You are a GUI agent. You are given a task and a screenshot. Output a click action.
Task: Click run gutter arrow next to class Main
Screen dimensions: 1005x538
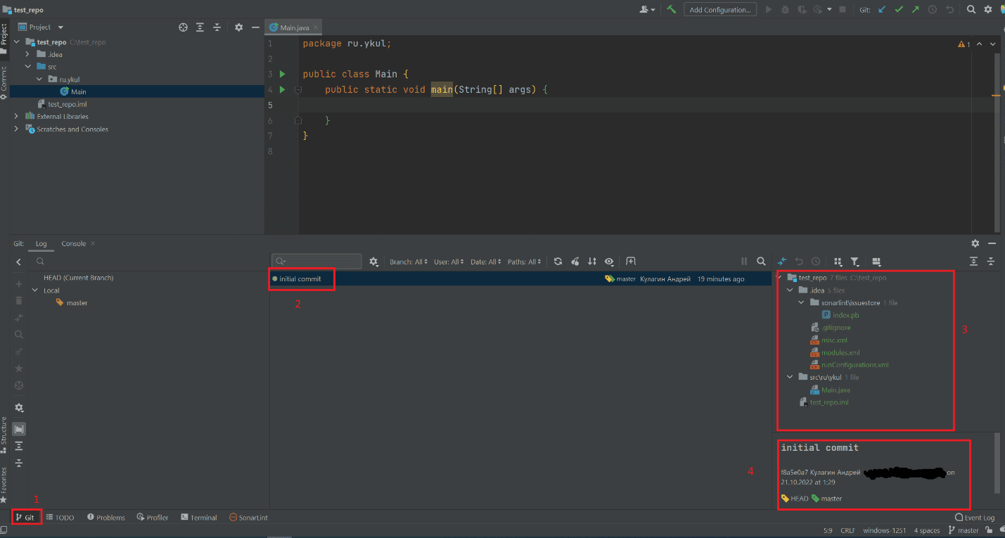tap(283, 74)
